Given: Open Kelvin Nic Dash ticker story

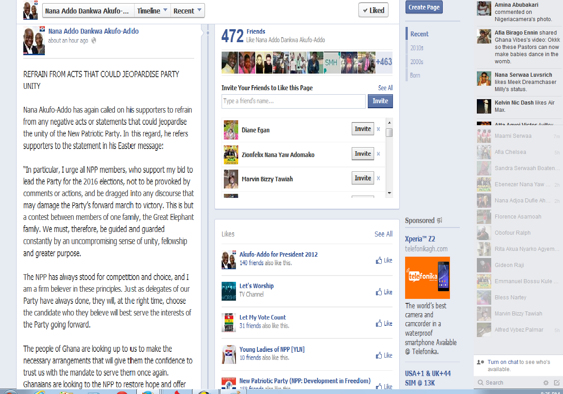Looking at the screenshot, I should 519,106.
